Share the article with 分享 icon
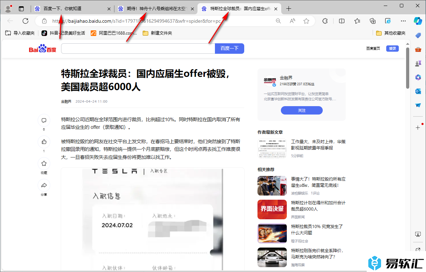 44,185
